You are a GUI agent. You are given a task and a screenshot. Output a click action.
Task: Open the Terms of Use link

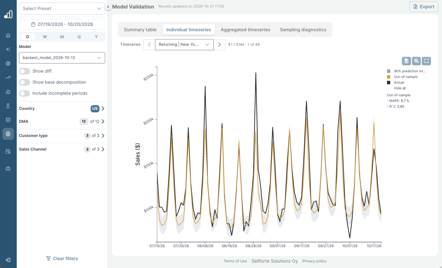tap(235, 261)
